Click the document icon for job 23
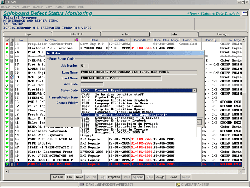250x188 pixels. 12,48
